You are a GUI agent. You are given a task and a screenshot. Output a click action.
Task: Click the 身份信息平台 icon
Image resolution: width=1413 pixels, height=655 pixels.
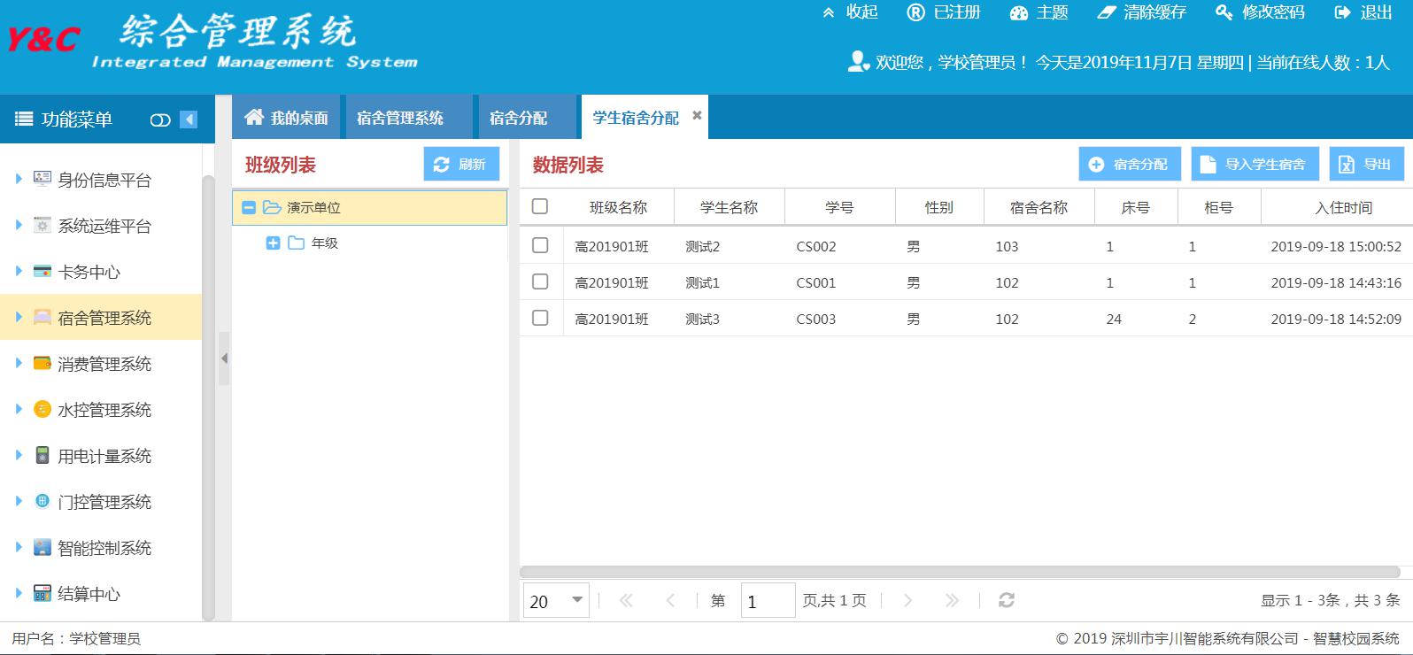(x=42, y=179)
